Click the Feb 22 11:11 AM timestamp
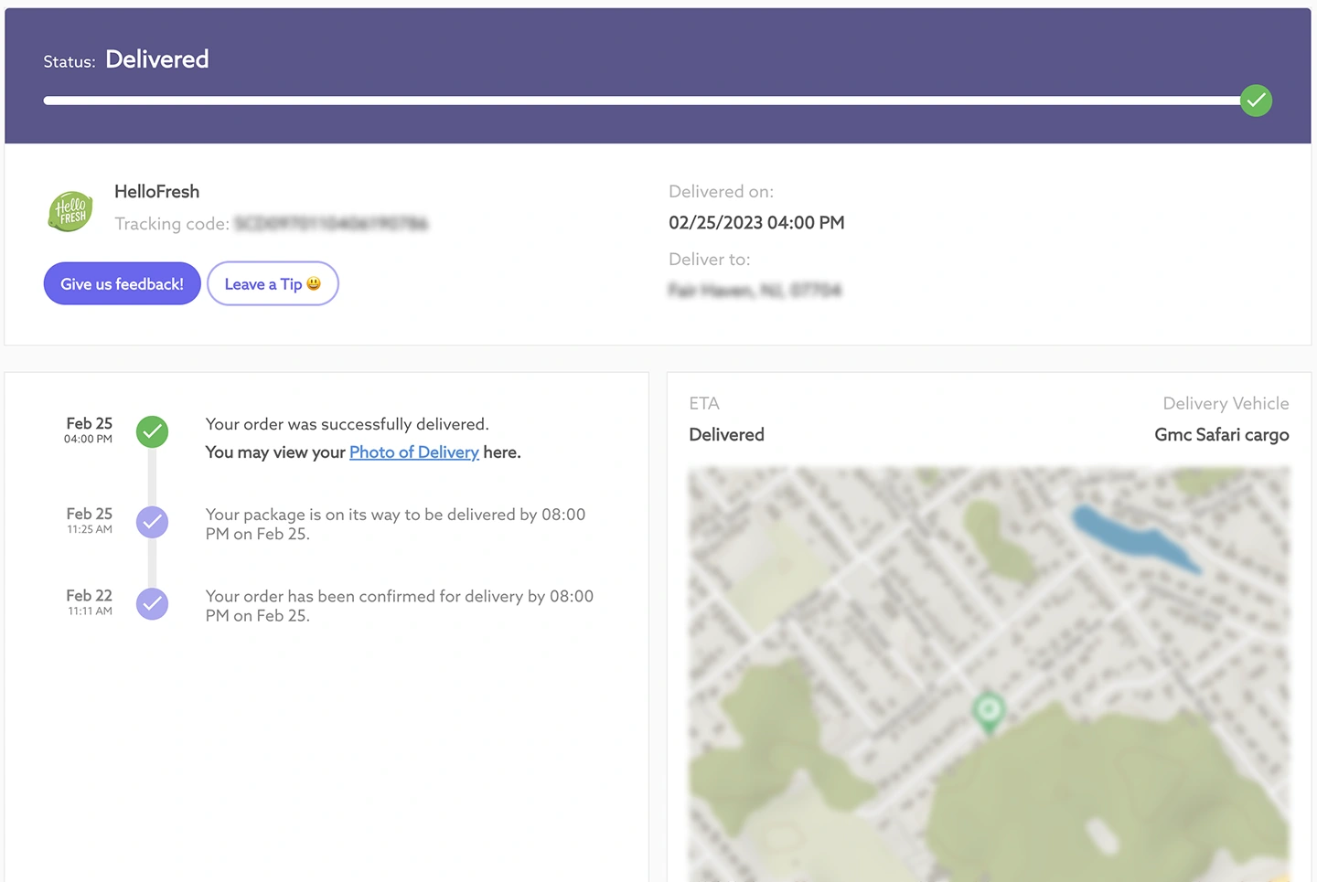Viewport: 1317px width, 882px height. point(89,602)
